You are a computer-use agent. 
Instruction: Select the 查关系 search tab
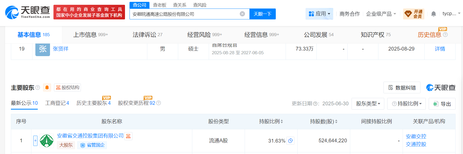coord(180,5)
